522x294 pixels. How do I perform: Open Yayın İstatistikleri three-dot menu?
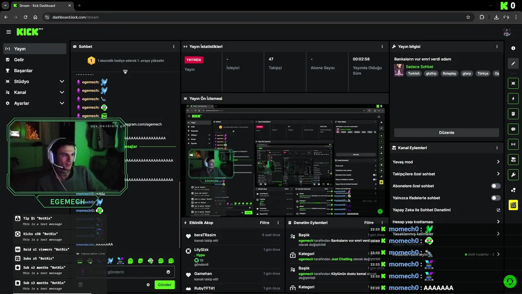(382, 47)
